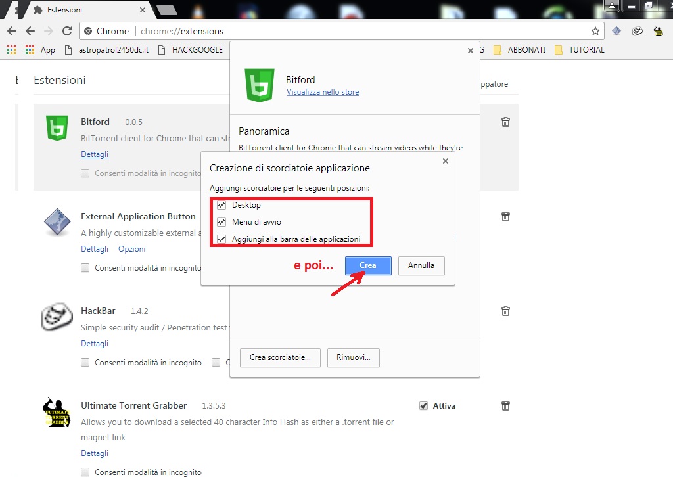Delete Bitford with trash icon

[505, 122]
